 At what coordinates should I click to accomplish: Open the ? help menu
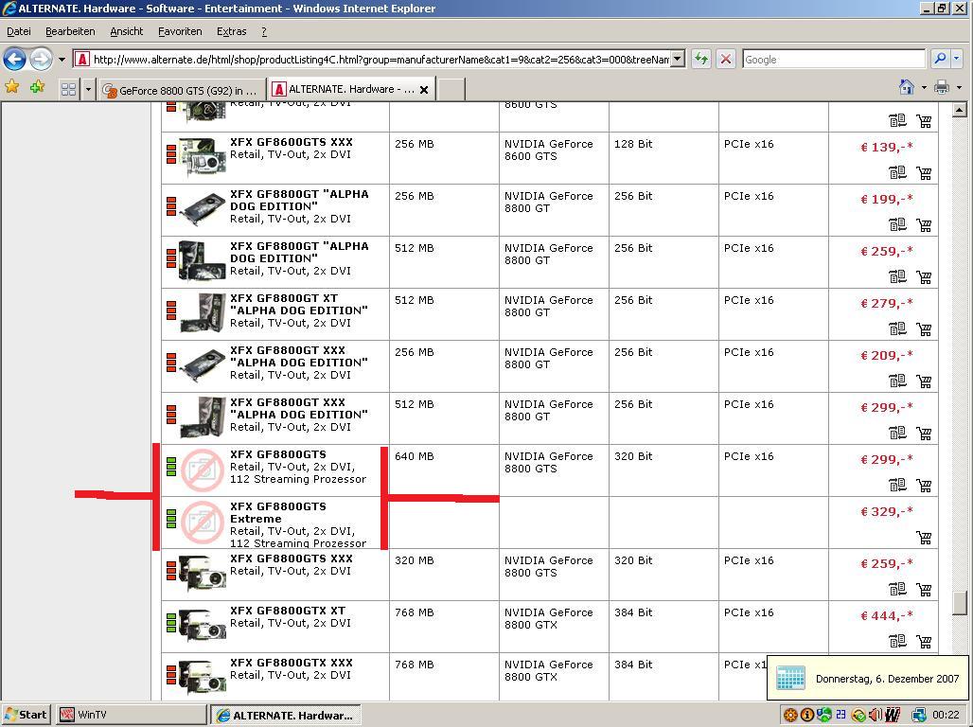click(x=264, y=31)
